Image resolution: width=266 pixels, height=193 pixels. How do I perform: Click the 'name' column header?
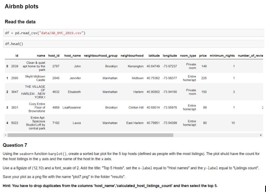41,55
